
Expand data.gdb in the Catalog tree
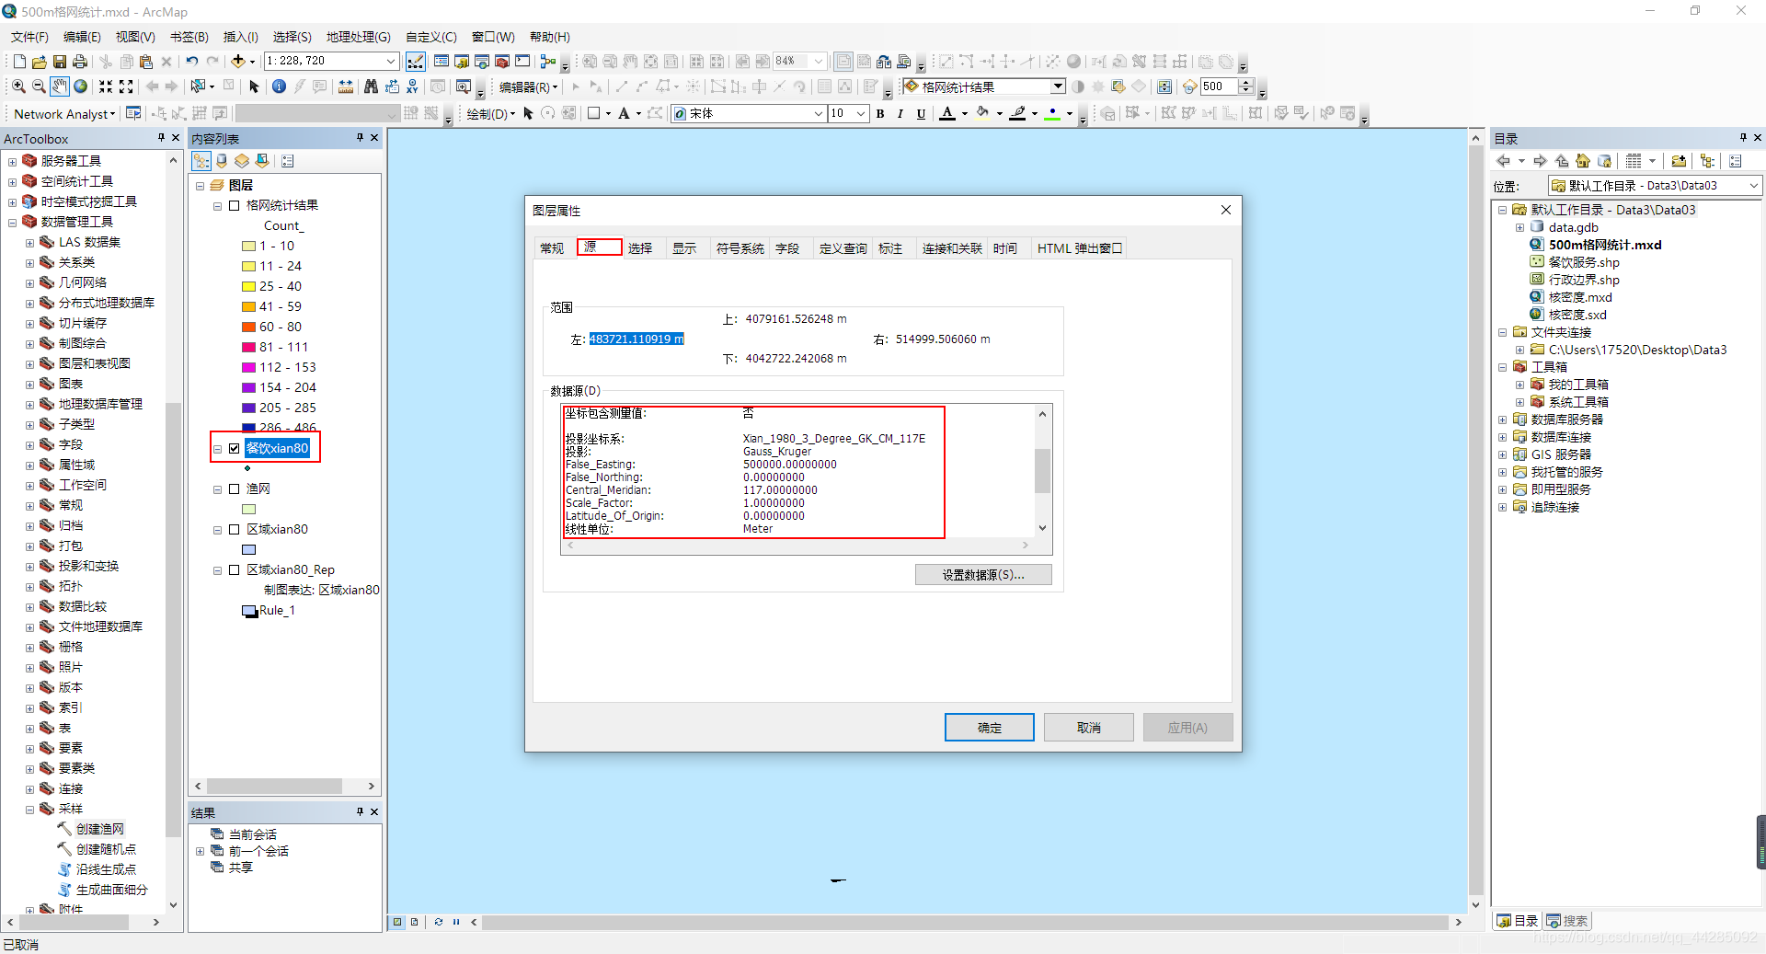coord(1519,227)
